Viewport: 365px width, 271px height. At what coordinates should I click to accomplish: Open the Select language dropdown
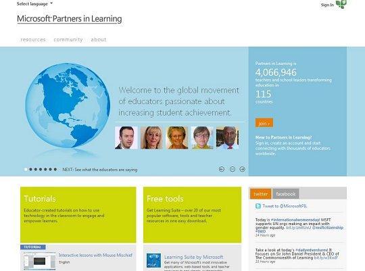(x=34, y=4)
